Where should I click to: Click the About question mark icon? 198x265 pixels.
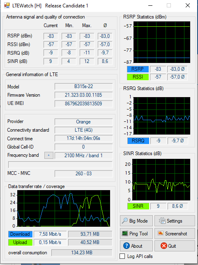pyautogui.click(x=127, y=246)
